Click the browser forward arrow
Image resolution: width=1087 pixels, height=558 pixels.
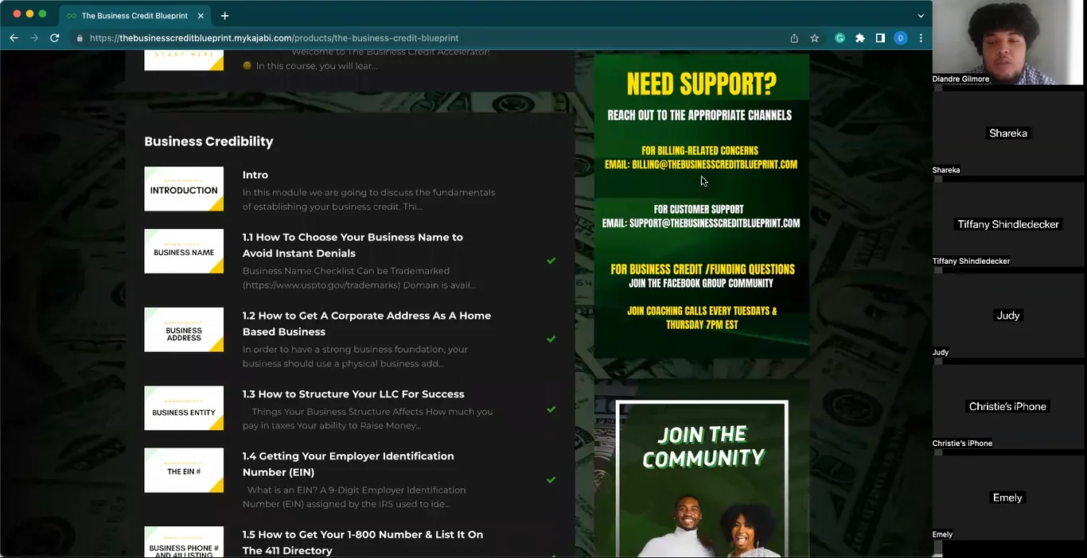pyautogui.click(x=33, y=38)
